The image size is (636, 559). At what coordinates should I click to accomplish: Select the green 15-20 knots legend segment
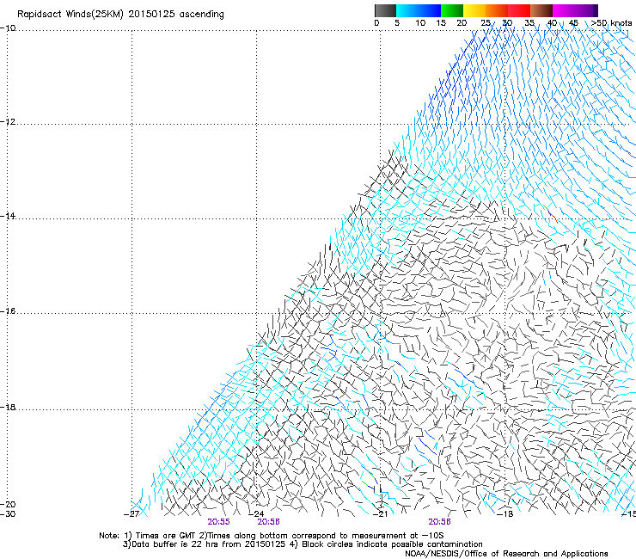tap(452, 10)
